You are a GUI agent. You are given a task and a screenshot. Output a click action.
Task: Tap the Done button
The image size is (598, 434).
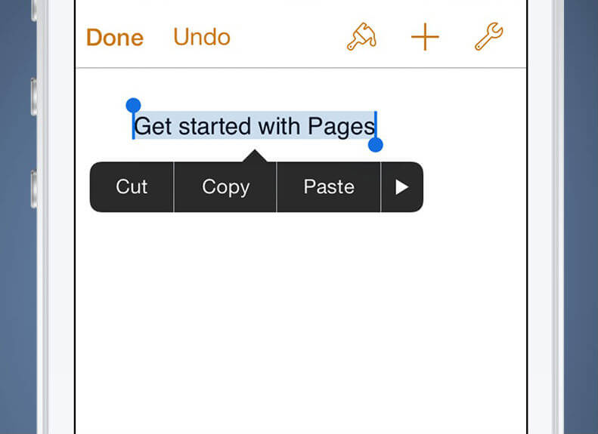point(115,37)
